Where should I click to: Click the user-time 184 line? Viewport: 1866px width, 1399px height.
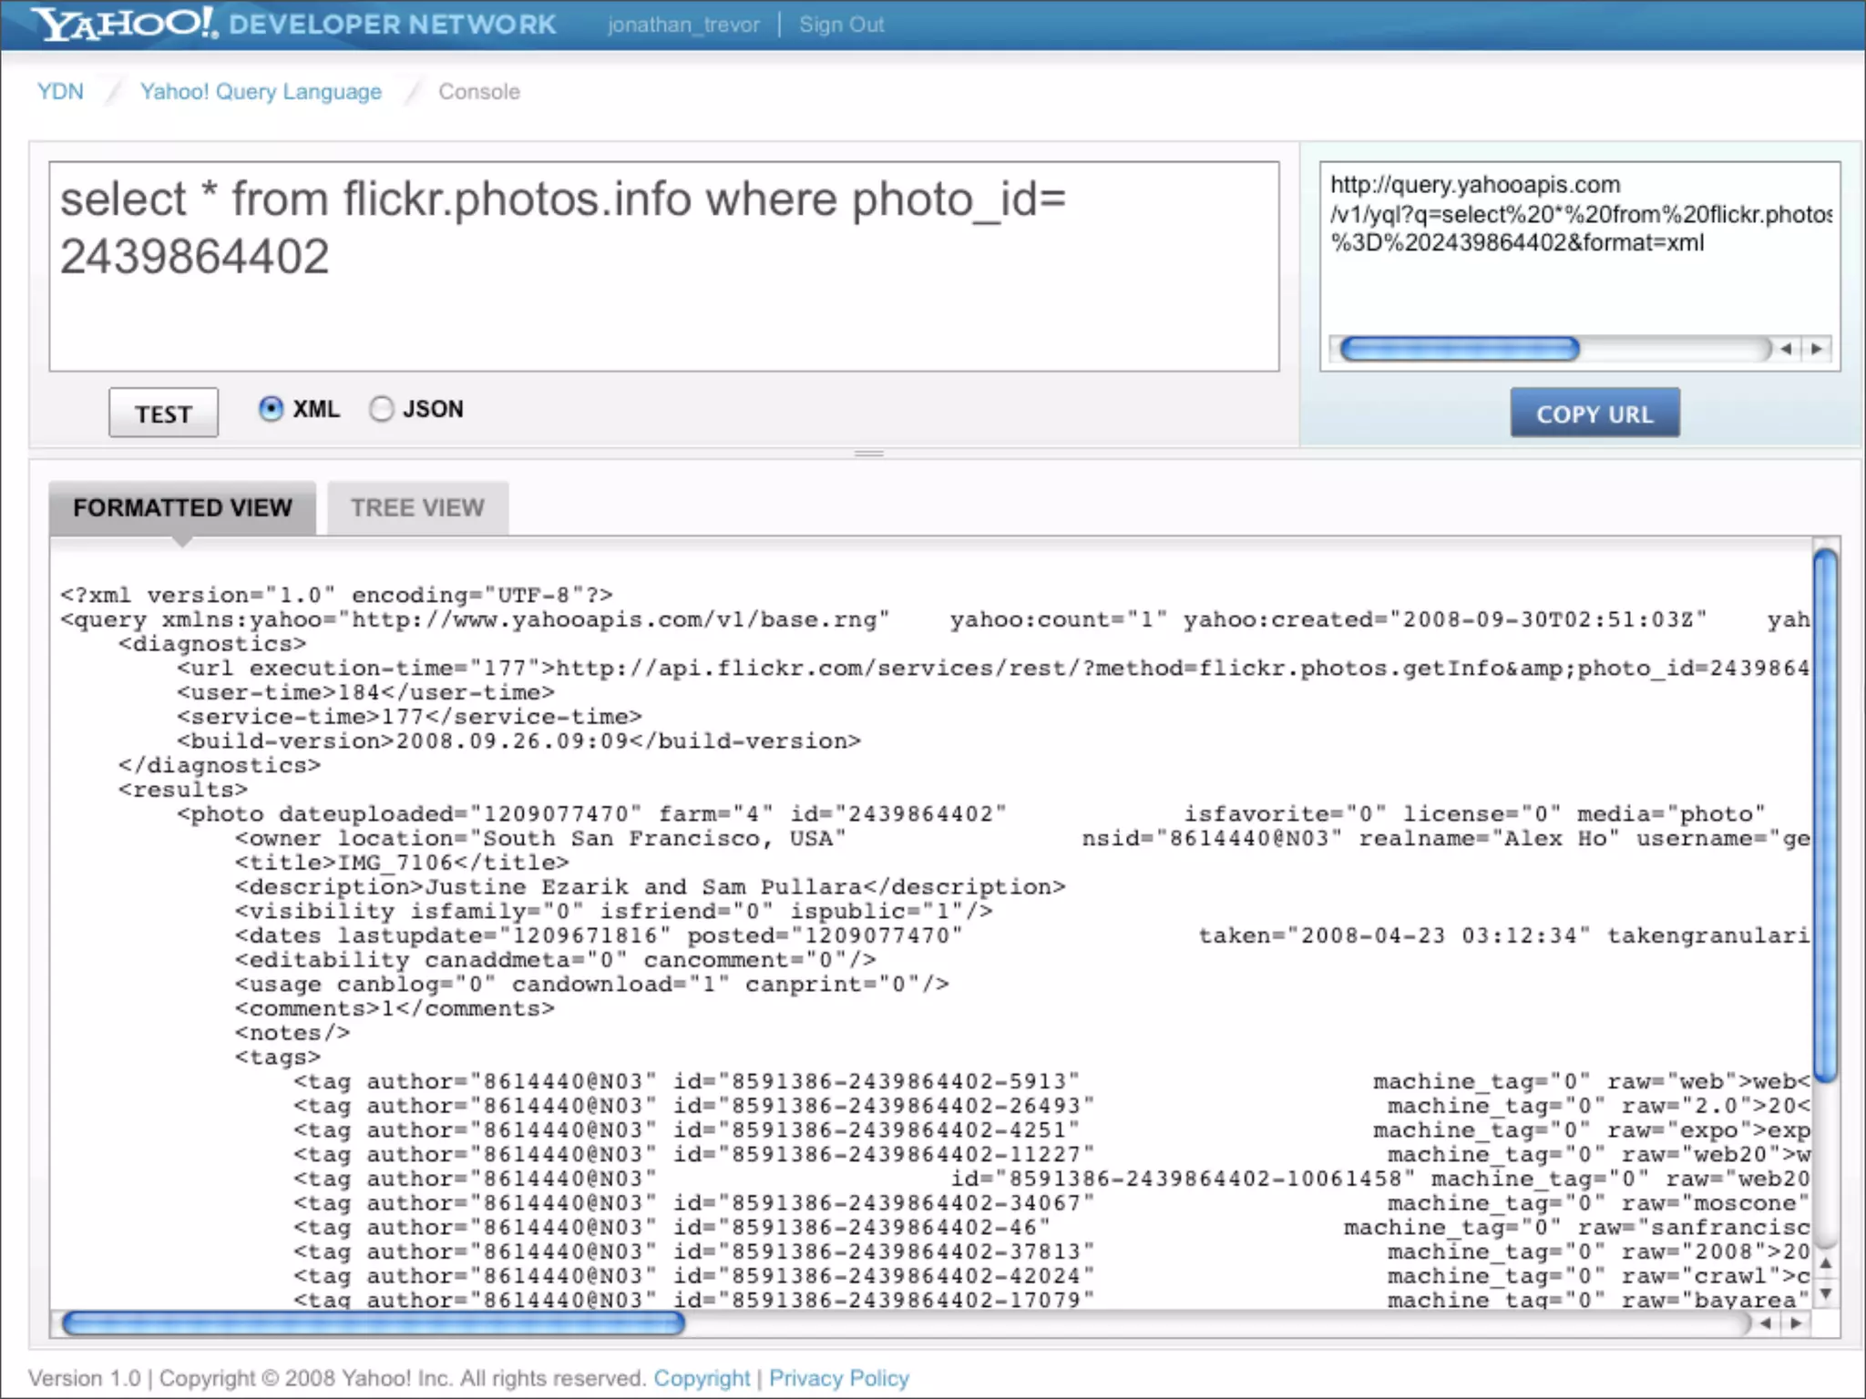click(365, 692)
